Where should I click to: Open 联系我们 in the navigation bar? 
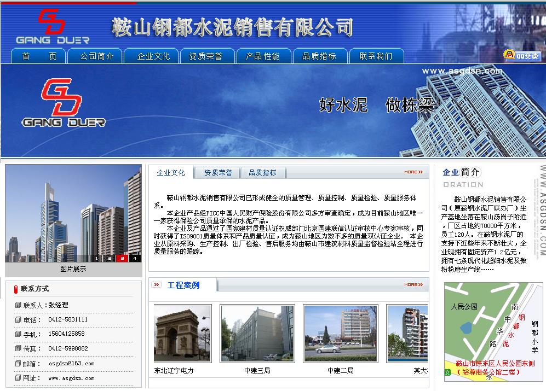[x=376, y=56]
